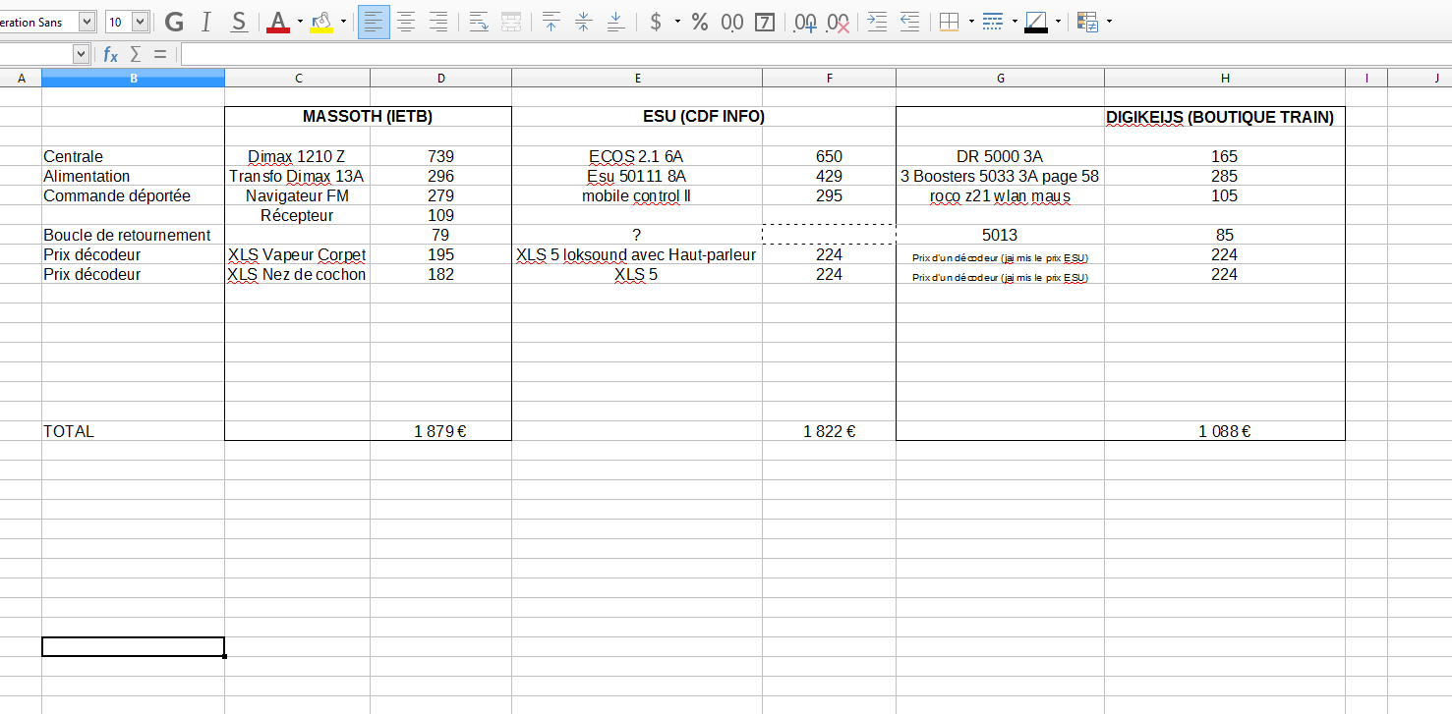The height and width of the screenshot is (714, 1452).
Task: Toggle italic formatting
Action: tap(206, 22)
